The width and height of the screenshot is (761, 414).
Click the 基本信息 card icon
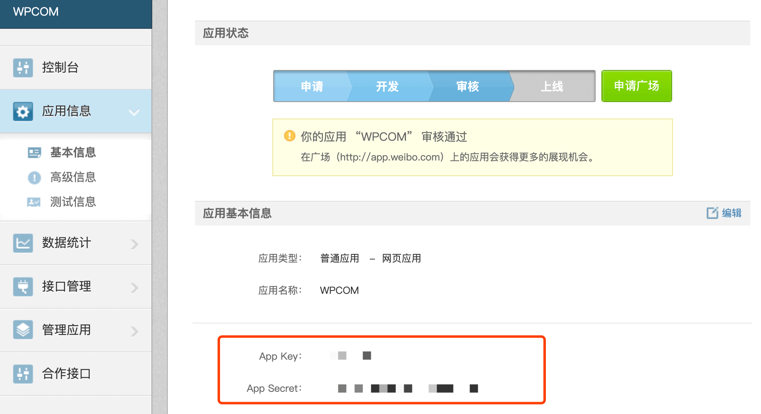coord(35,153)
